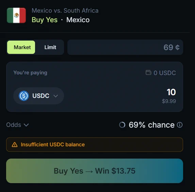Expand the Odds section chevron
Screen dimensions: 195x192
pos(26,125)
